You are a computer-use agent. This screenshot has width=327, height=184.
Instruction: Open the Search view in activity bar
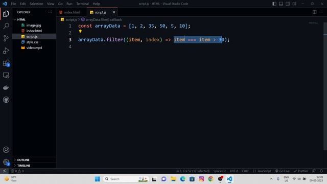pos(6,26)
